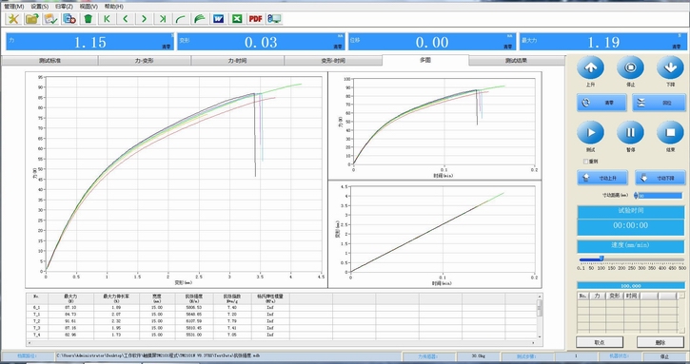Viewport: 690px width, 364px height.
Task: Start test with the round play button
Action: pyautogui.click(x=591, y=133)
